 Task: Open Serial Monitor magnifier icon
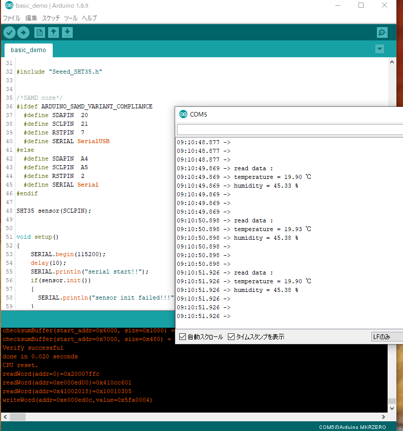click(382, 33)
